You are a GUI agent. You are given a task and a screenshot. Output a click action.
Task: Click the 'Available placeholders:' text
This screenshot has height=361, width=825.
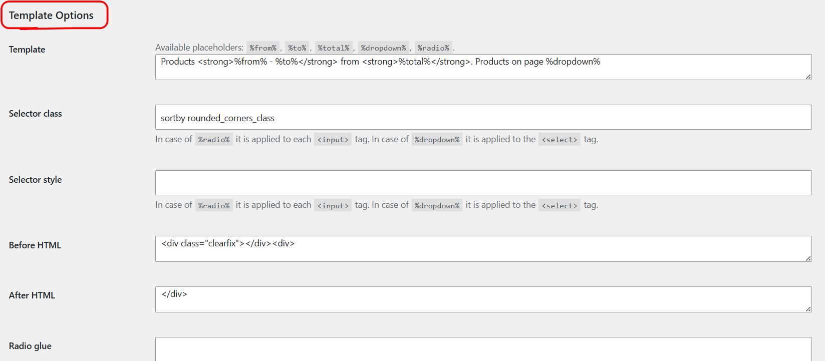(199, 48)
